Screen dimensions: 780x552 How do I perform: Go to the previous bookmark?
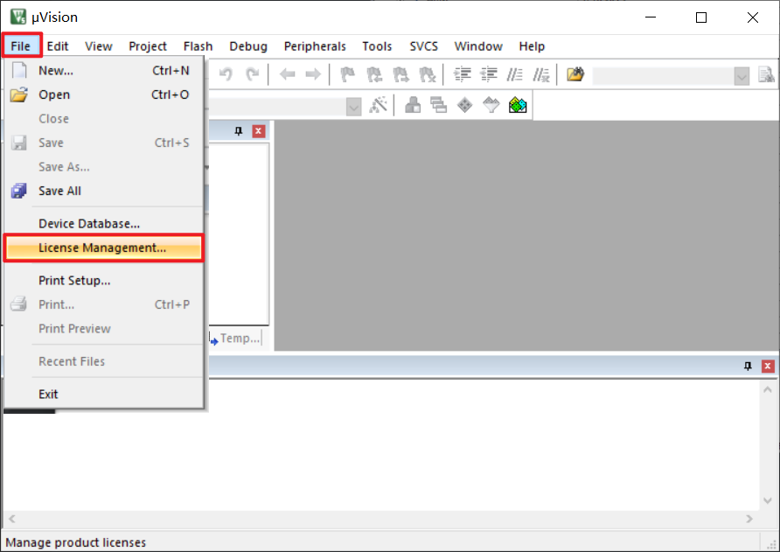[374, 74]
